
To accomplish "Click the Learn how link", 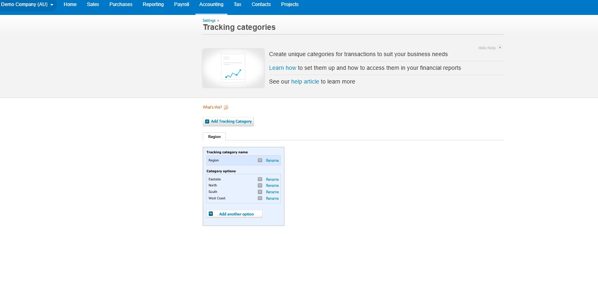I will (282, 68).
